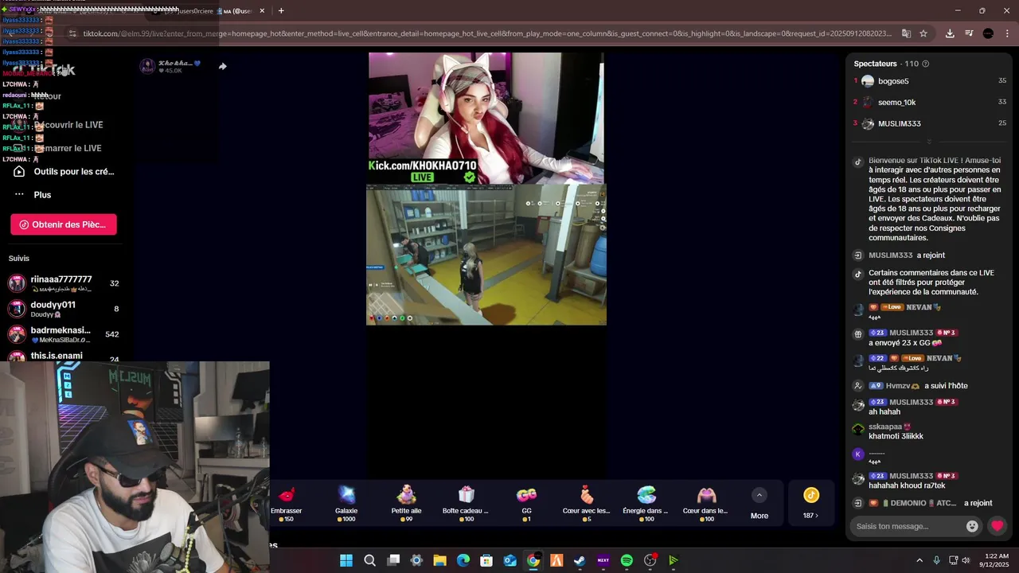Share the live with arrow icon
1019x573 pixels.
pos(223,66)
